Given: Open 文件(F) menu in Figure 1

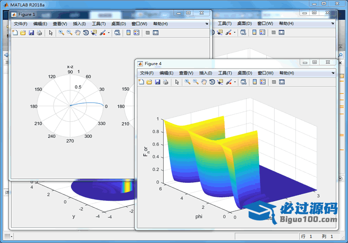Looking at the screenshot, I should click(20, 24).
